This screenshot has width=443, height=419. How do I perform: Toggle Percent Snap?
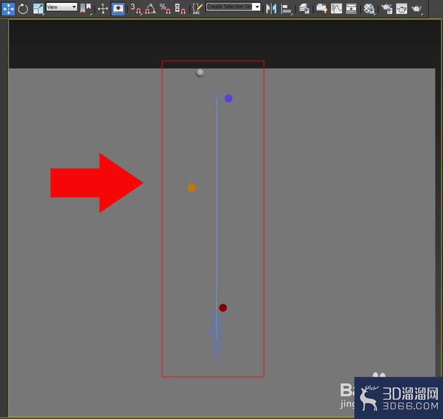[x=165, y=9]
